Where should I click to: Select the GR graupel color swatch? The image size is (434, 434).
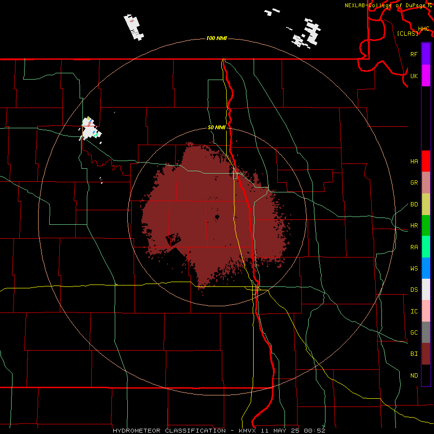click(426, 183)
